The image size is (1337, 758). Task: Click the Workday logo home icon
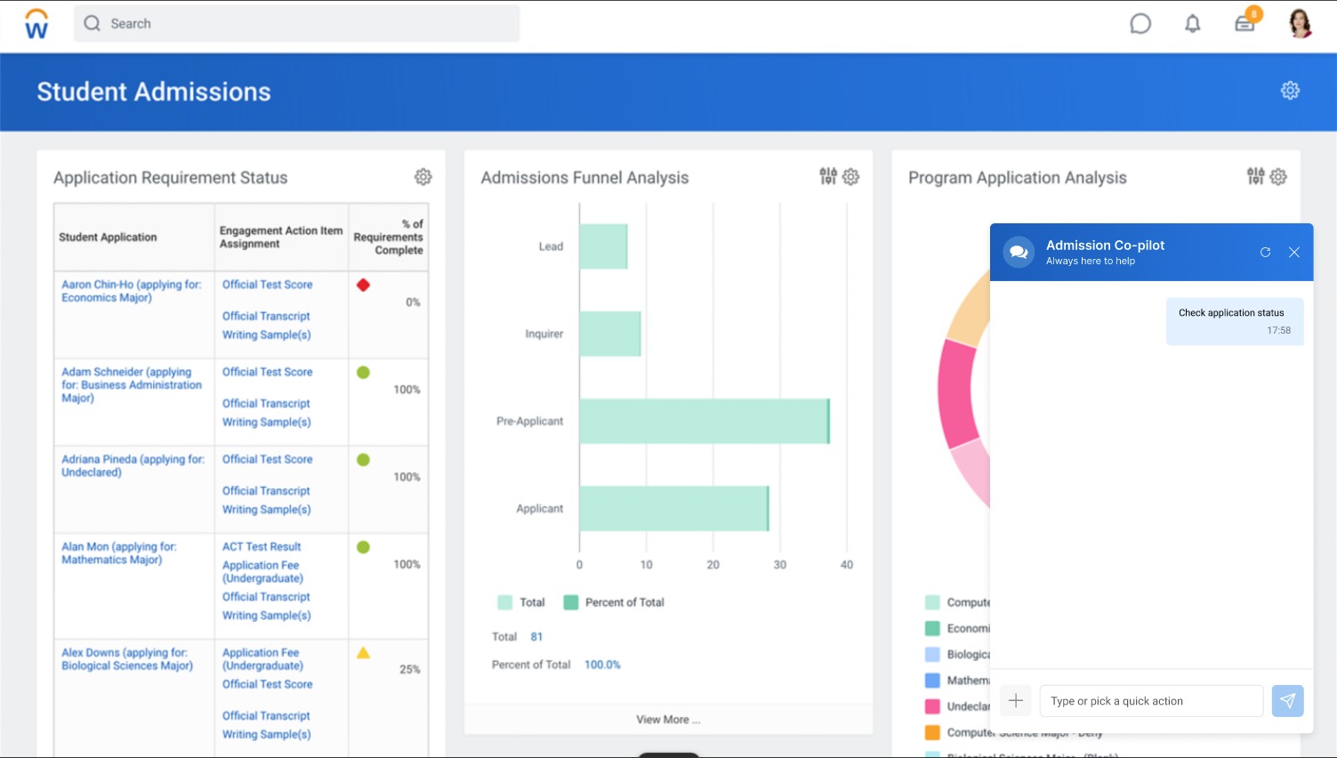[36, 24]
